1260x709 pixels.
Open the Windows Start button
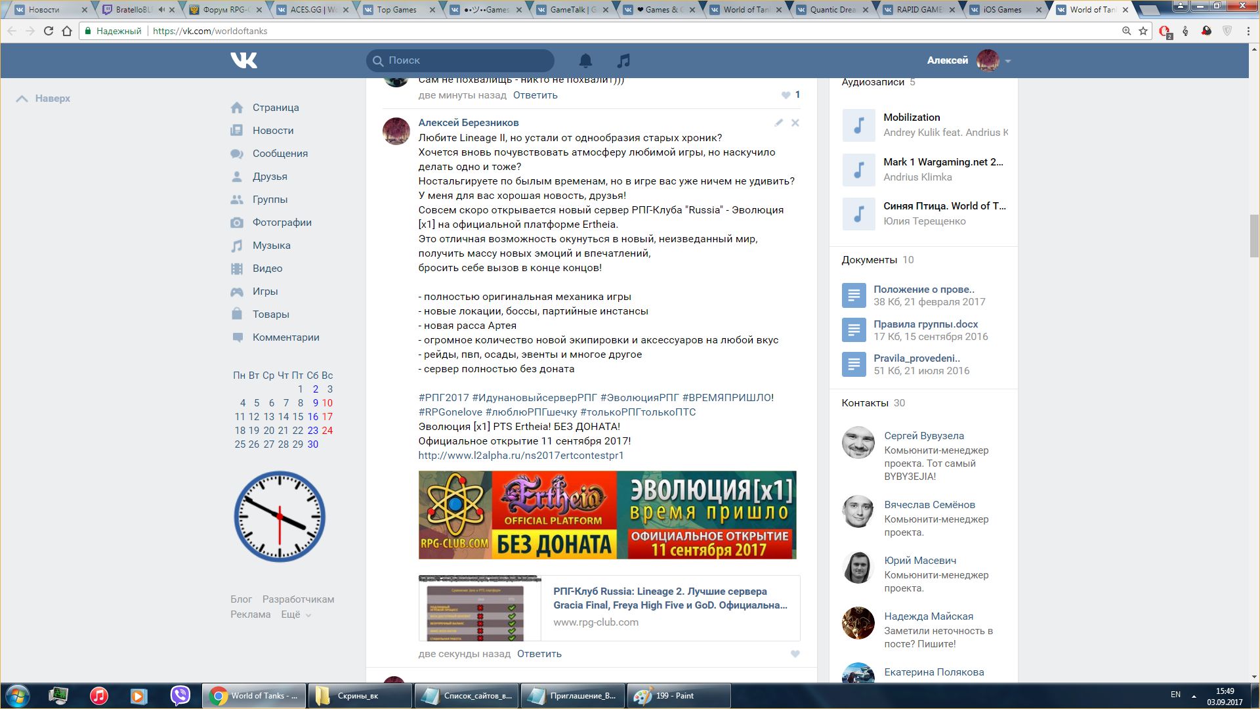pos(18,696)
